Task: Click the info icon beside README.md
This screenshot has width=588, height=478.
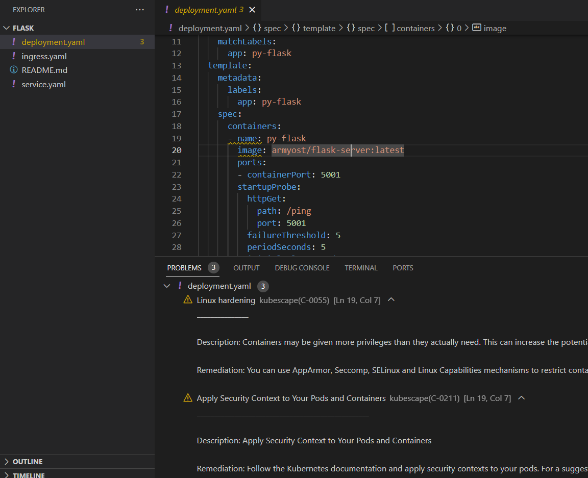Action: click(x=14, y=70)
